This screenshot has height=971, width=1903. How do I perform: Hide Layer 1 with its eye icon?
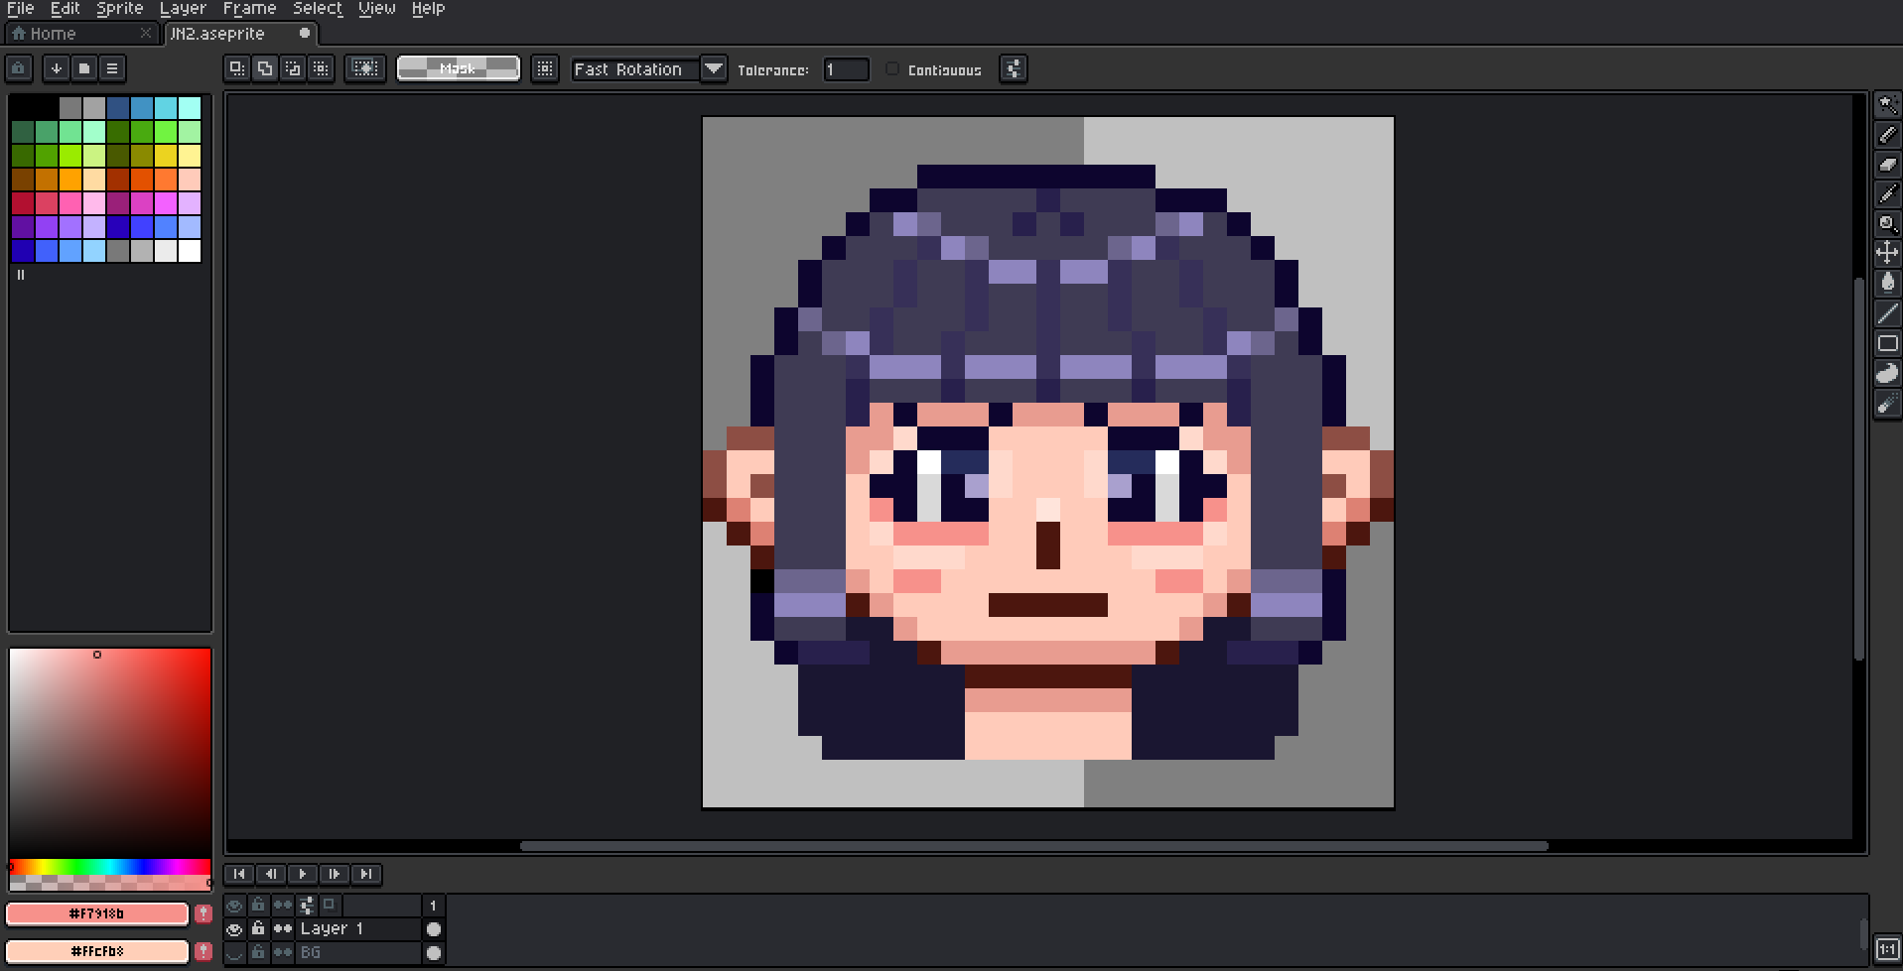(234, 929)
